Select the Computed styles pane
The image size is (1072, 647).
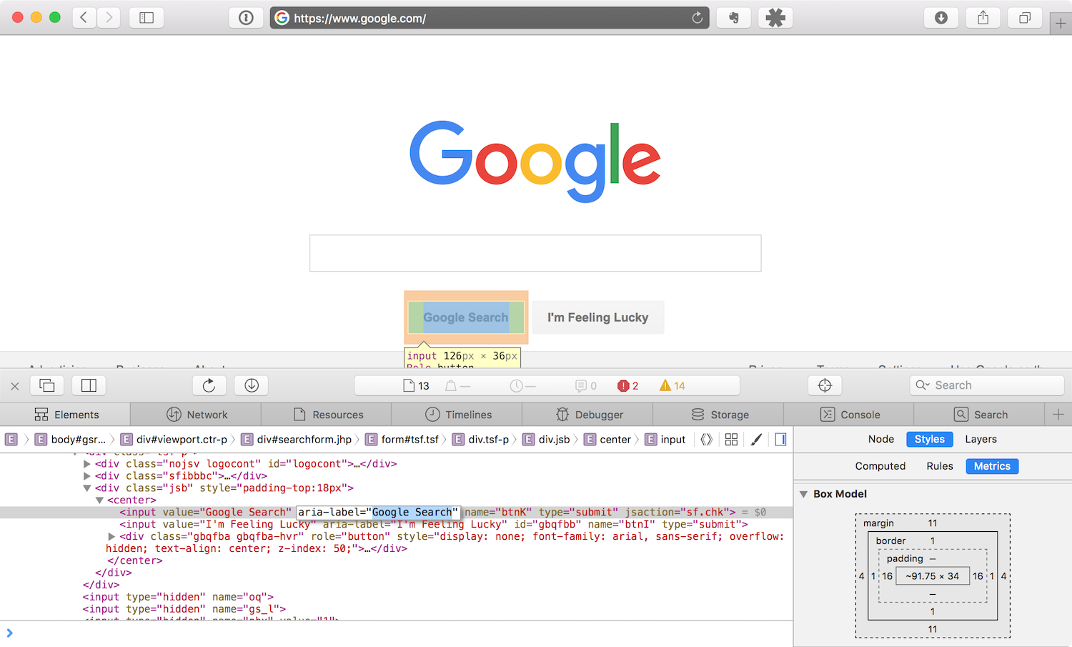pyautogui.click(x=880, y=466)
